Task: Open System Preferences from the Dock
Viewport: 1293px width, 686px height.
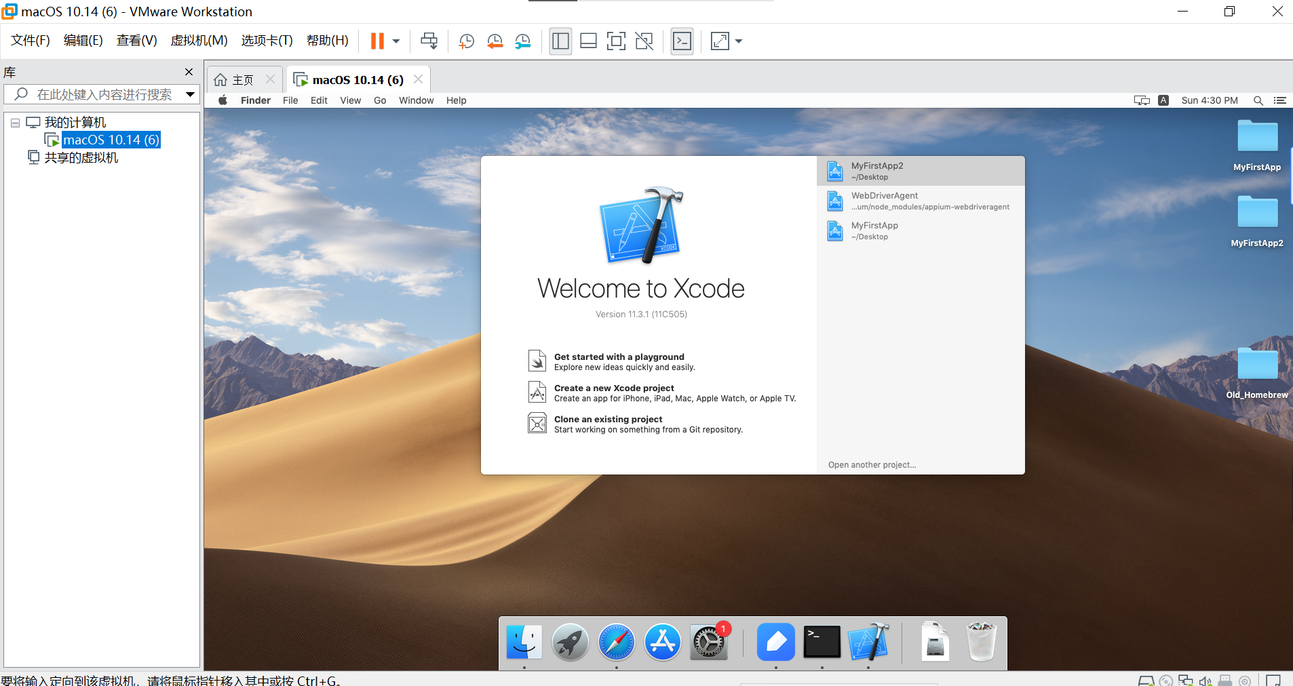Action: (x=709, y=641)
